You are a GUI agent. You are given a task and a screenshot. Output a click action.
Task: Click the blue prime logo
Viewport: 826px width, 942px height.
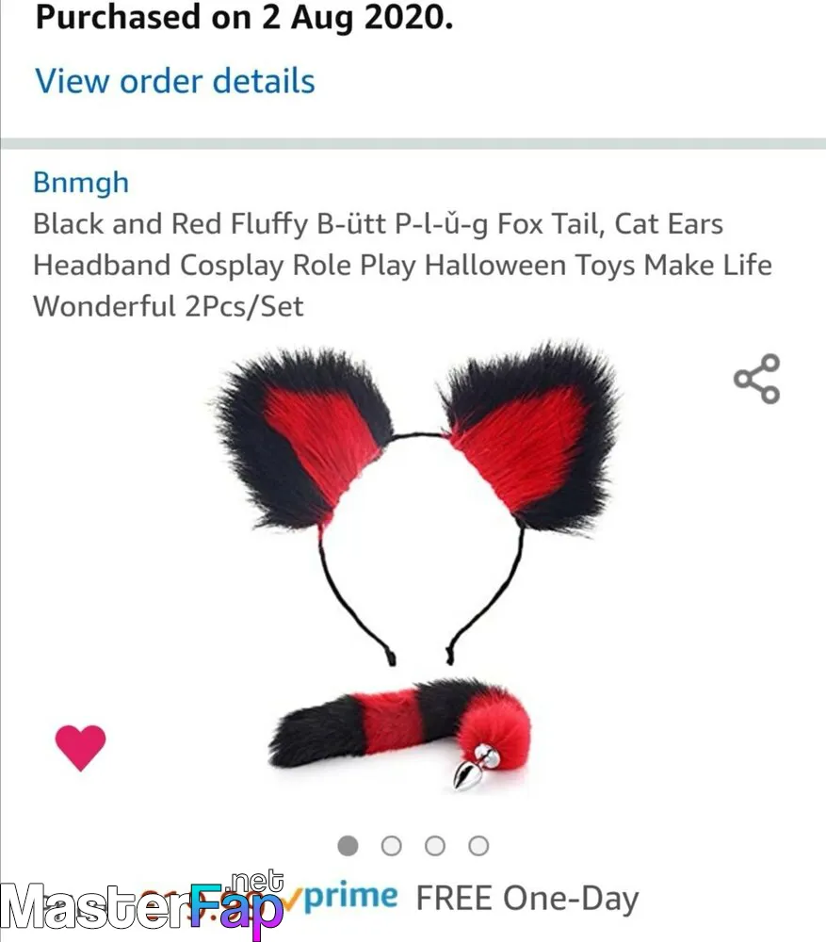tap(350, 898)
